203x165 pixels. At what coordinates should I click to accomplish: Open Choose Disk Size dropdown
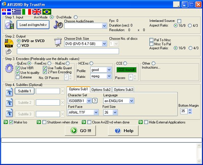[x=104, y=44]
